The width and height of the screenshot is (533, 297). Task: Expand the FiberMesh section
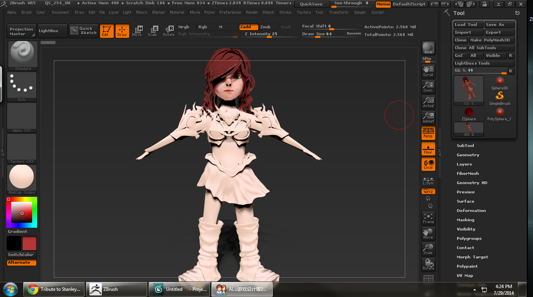click(x=468, y=174)
